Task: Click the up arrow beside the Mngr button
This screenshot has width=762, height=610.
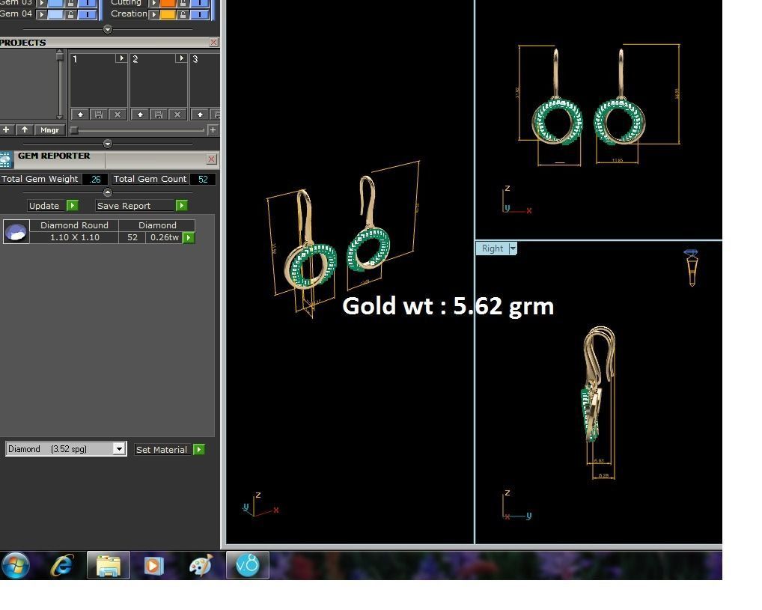Action: click(25, 129)
